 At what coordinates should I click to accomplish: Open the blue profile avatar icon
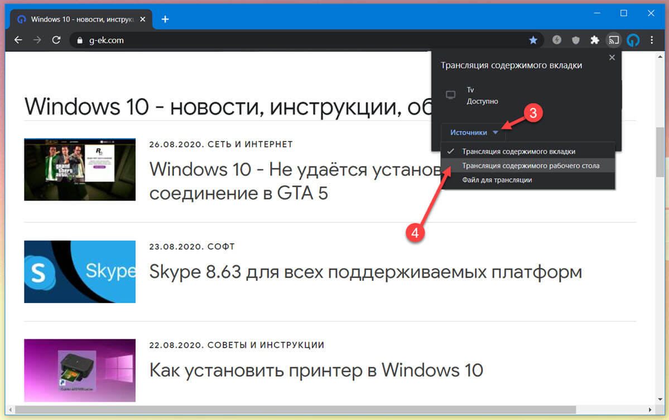tap(633, 40)
